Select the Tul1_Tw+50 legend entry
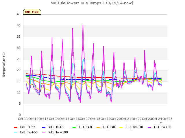Image resolution: width=185 pixels, height=138 pixels. coord(26,132)
